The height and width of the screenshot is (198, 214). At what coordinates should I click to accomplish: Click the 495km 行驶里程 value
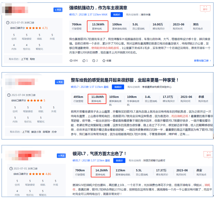click(78, 97)
